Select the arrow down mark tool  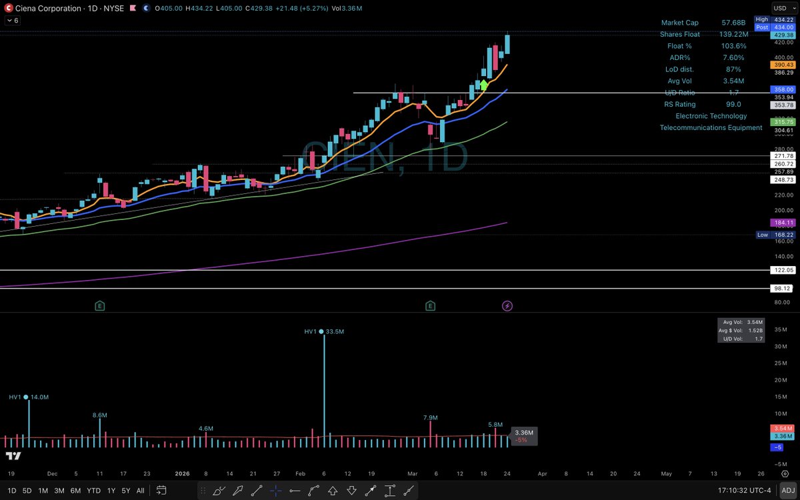[x=351, y=491]
